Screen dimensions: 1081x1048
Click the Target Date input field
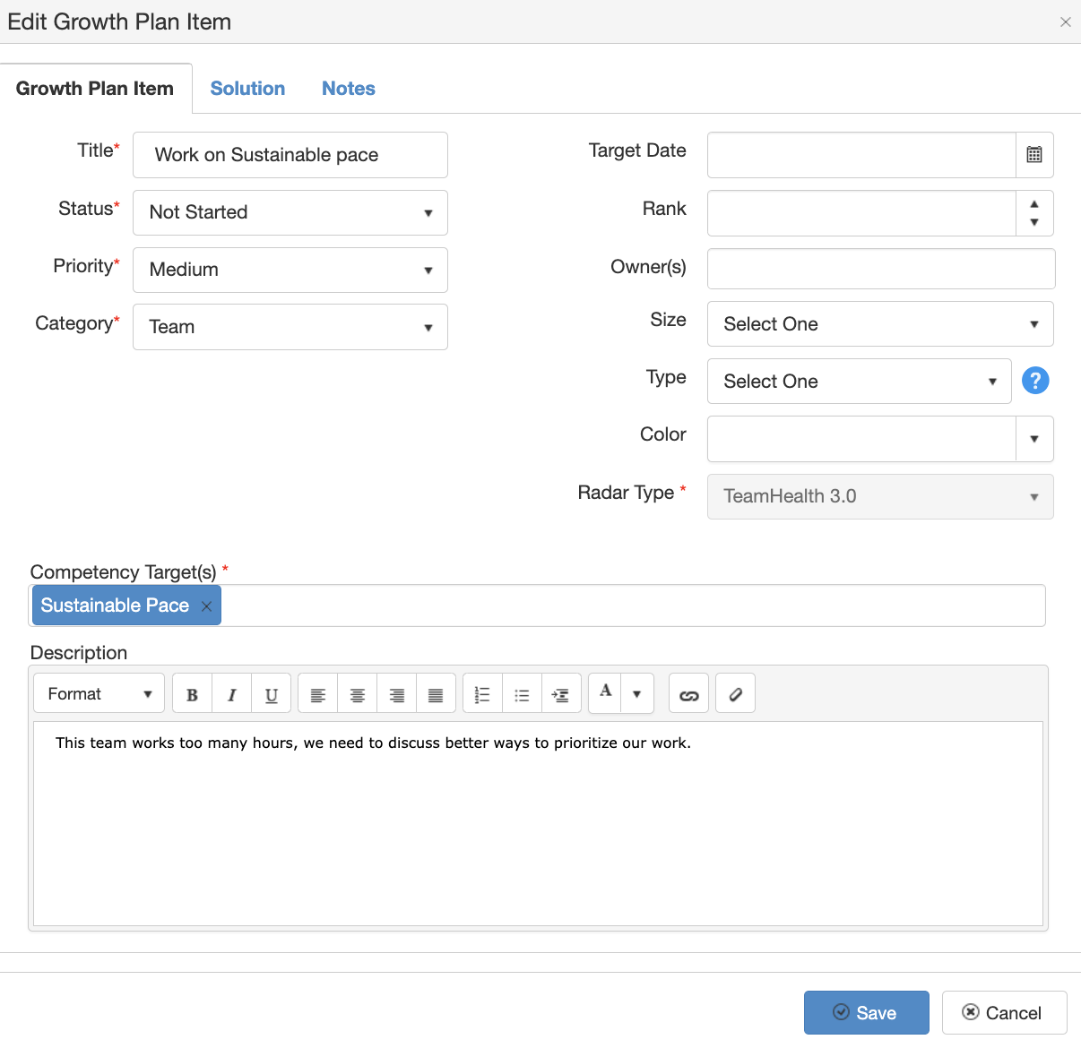click(861, 155)
